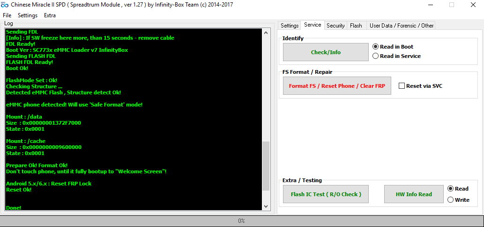Image resolution: width=484 pixels, height=227 pixels.
Task: Click Format FS / Reset Phone / Clear FRP
Action: pyautogui.click(x=337, y=86)
